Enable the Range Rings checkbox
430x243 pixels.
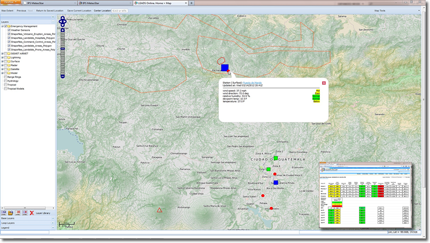pos(5,77)
